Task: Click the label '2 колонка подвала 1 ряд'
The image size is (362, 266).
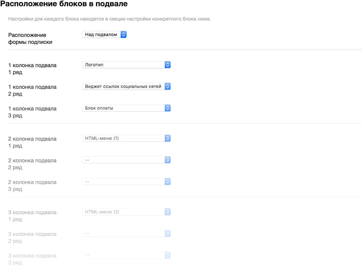Action: click(x=32, y=142)
